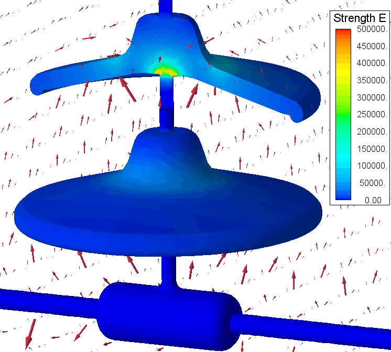Select the pin connecting both insulators
The height and width of the screenshot is (352, 391).
tap(167, 104)
